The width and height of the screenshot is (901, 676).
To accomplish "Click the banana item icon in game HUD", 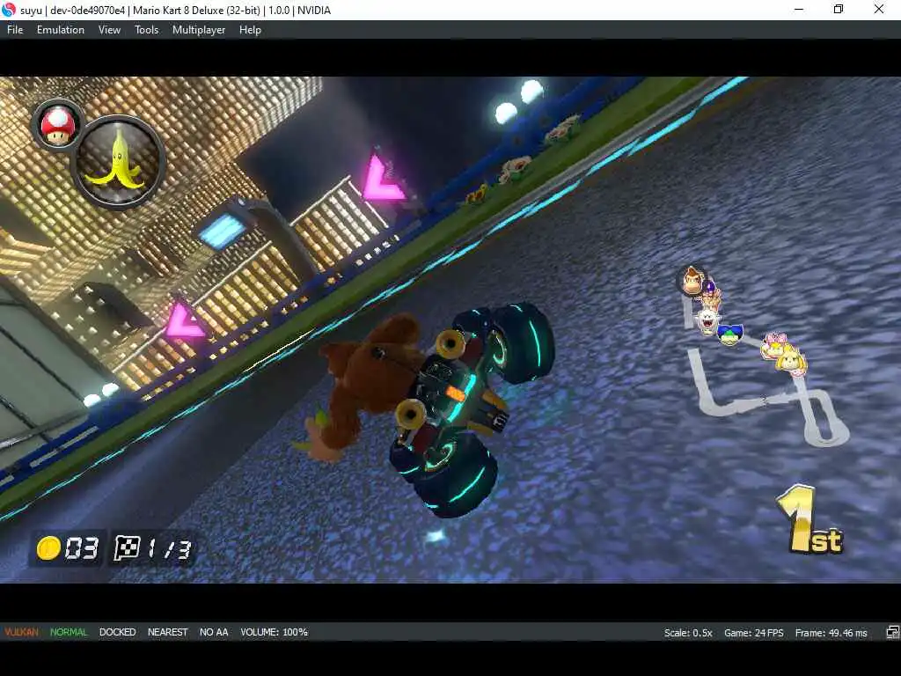I will [x=119, y=161].
